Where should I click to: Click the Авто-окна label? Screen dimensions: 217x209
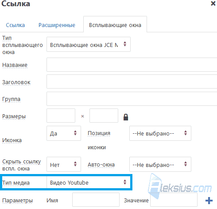(101, 165)
